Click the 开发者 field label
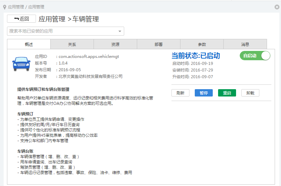Image resolution: width=281 pixels, height=186 pixels. tap(41, 77)
